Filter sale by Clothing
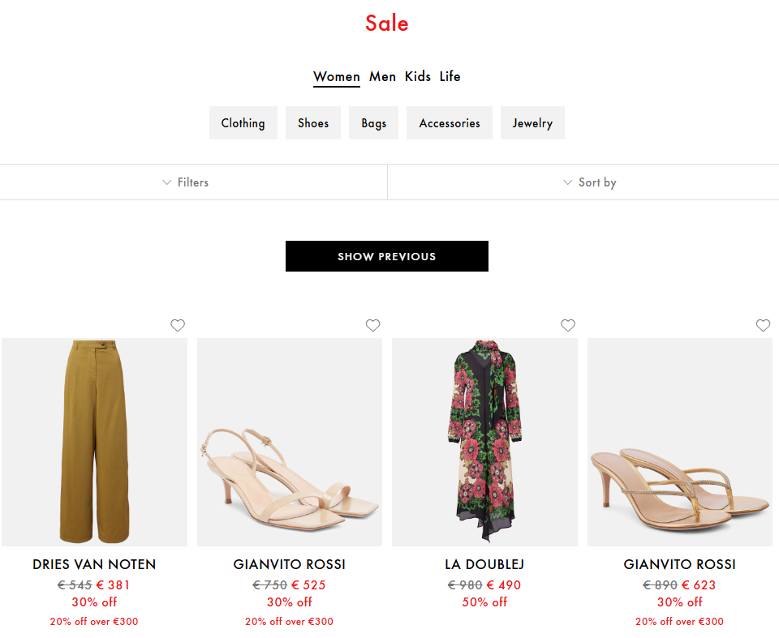 coord(243,123)
